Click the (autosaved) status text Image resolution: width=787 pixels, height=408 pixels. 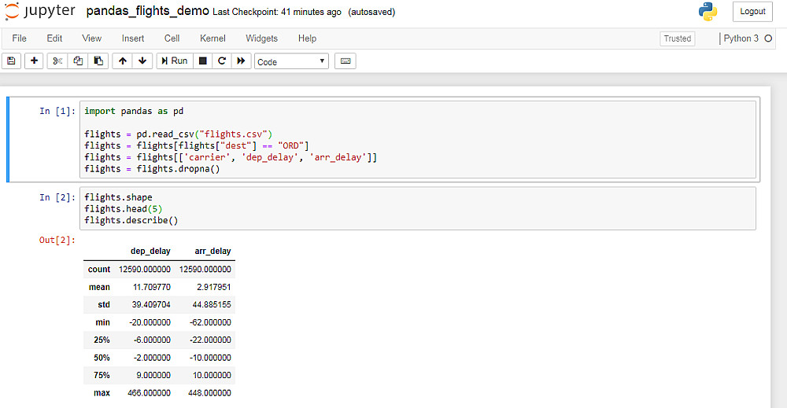click(x=372, y=12)
